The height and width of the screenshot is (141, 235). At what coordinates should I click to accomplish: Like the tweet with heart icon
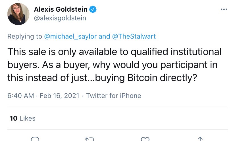coord(145,139)
